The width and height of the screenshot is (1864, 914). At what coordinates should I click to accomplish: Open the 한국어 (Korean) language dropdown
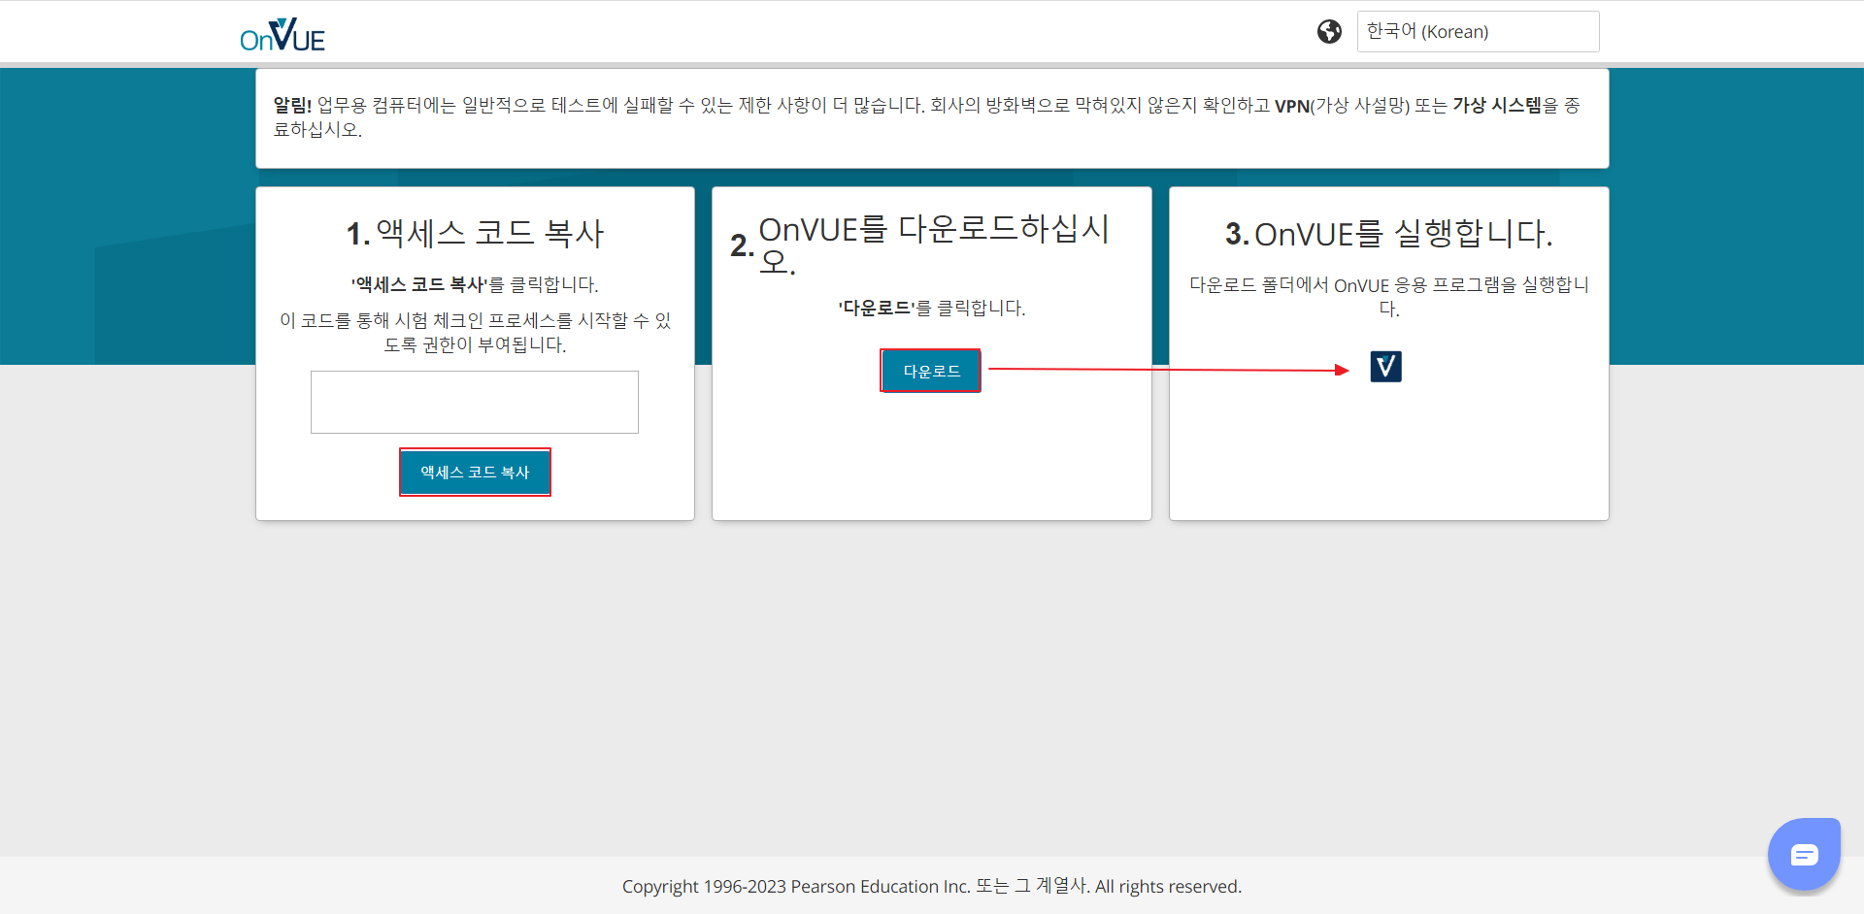pyautogui.click(x=1478, y=32)
